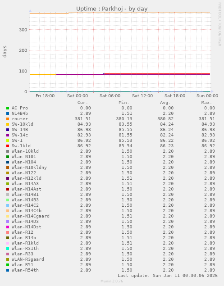
Task: Click the 'Sat 06:00' x-axis label
Action: [x=110, y=96]
